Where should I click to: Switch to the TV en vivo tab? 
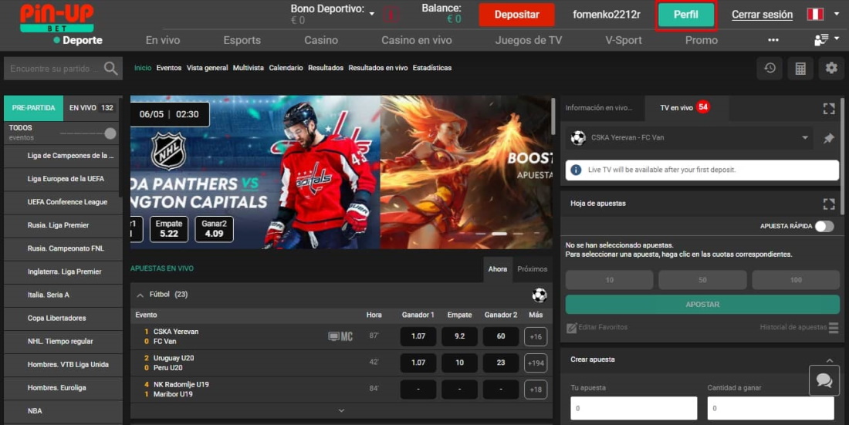pos(685,108)
